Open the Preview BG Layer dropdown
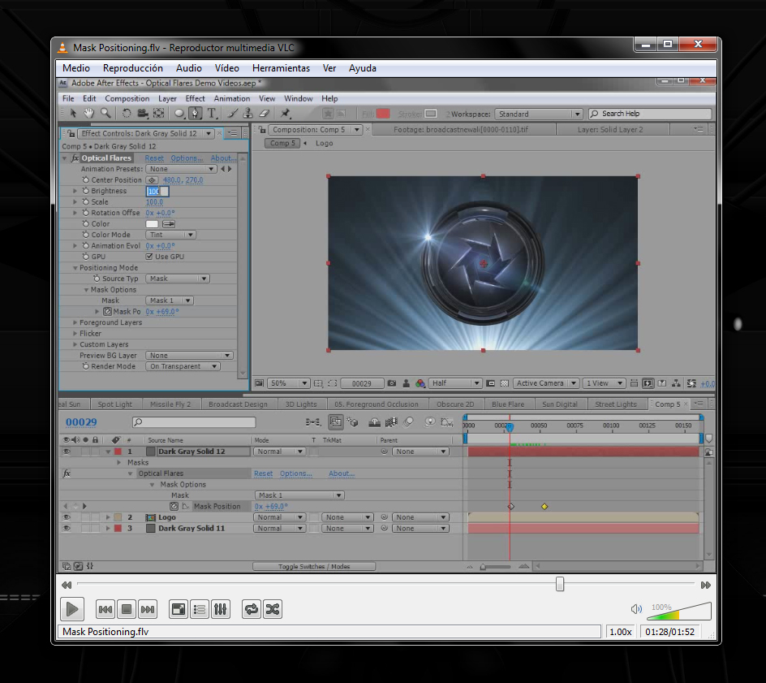 pyautogui.click(x=190, y=356)
